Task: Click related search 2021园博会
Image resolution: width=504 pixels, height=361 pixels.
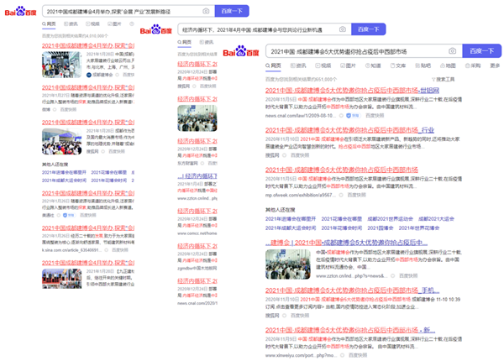Action: coord(381,228)
